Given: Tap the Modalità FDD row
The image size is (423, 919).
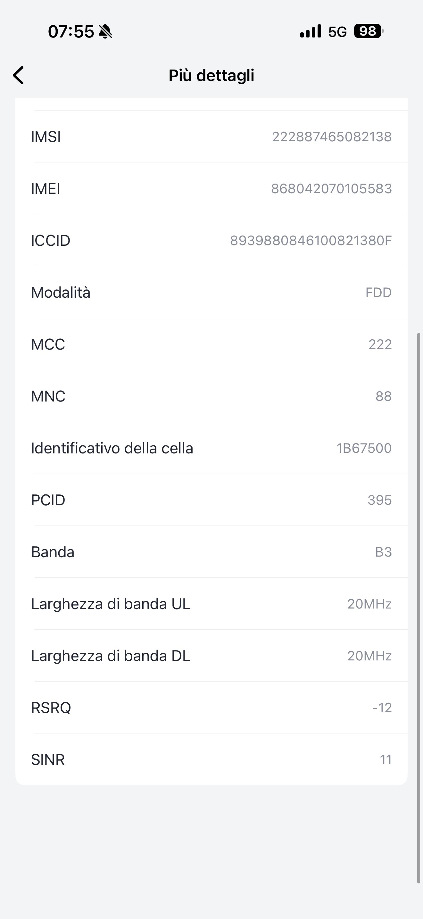Looking at the screenshot, I should pos(211,293).
